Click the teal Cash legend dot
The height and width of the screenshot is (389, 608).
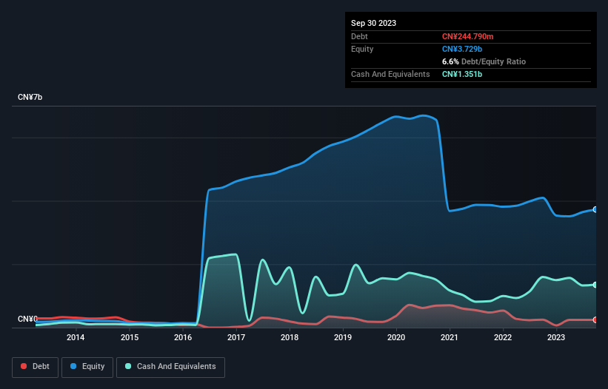click(x=128, y=366)
